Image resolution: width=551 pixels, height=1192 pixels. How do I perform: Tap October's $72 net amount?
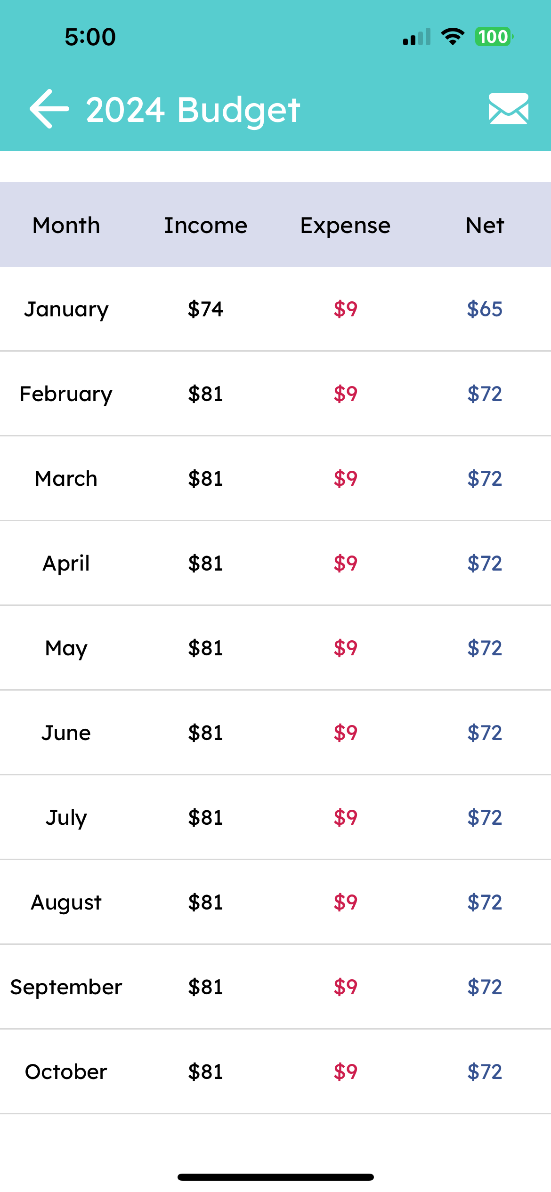(485, 1072)
